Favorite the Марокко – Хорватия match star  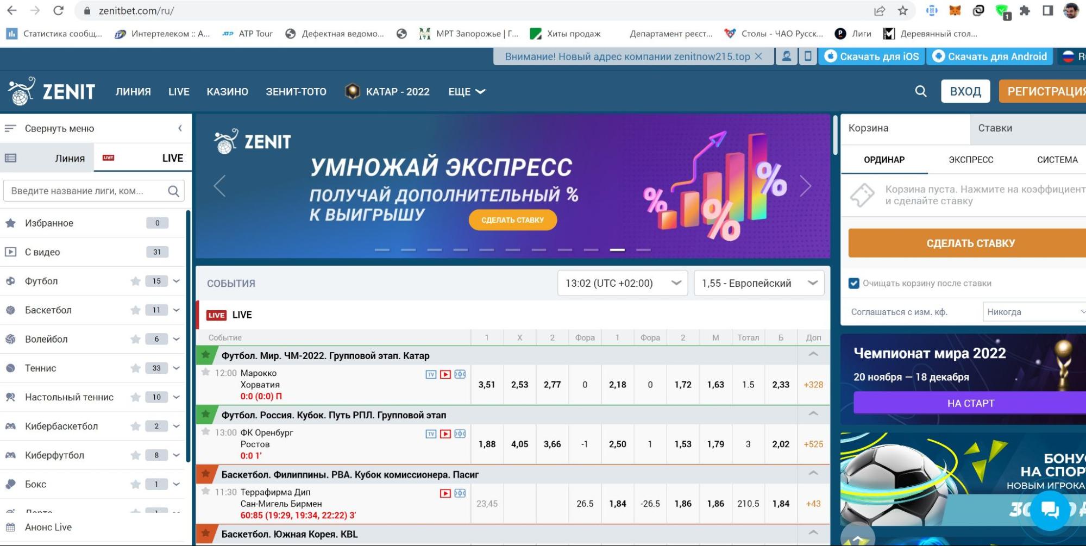tap(205, 372)
